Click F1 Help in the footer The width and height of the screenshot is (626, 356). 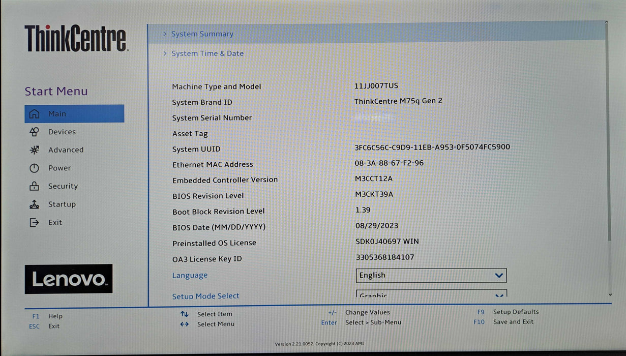tap(47, 316)
